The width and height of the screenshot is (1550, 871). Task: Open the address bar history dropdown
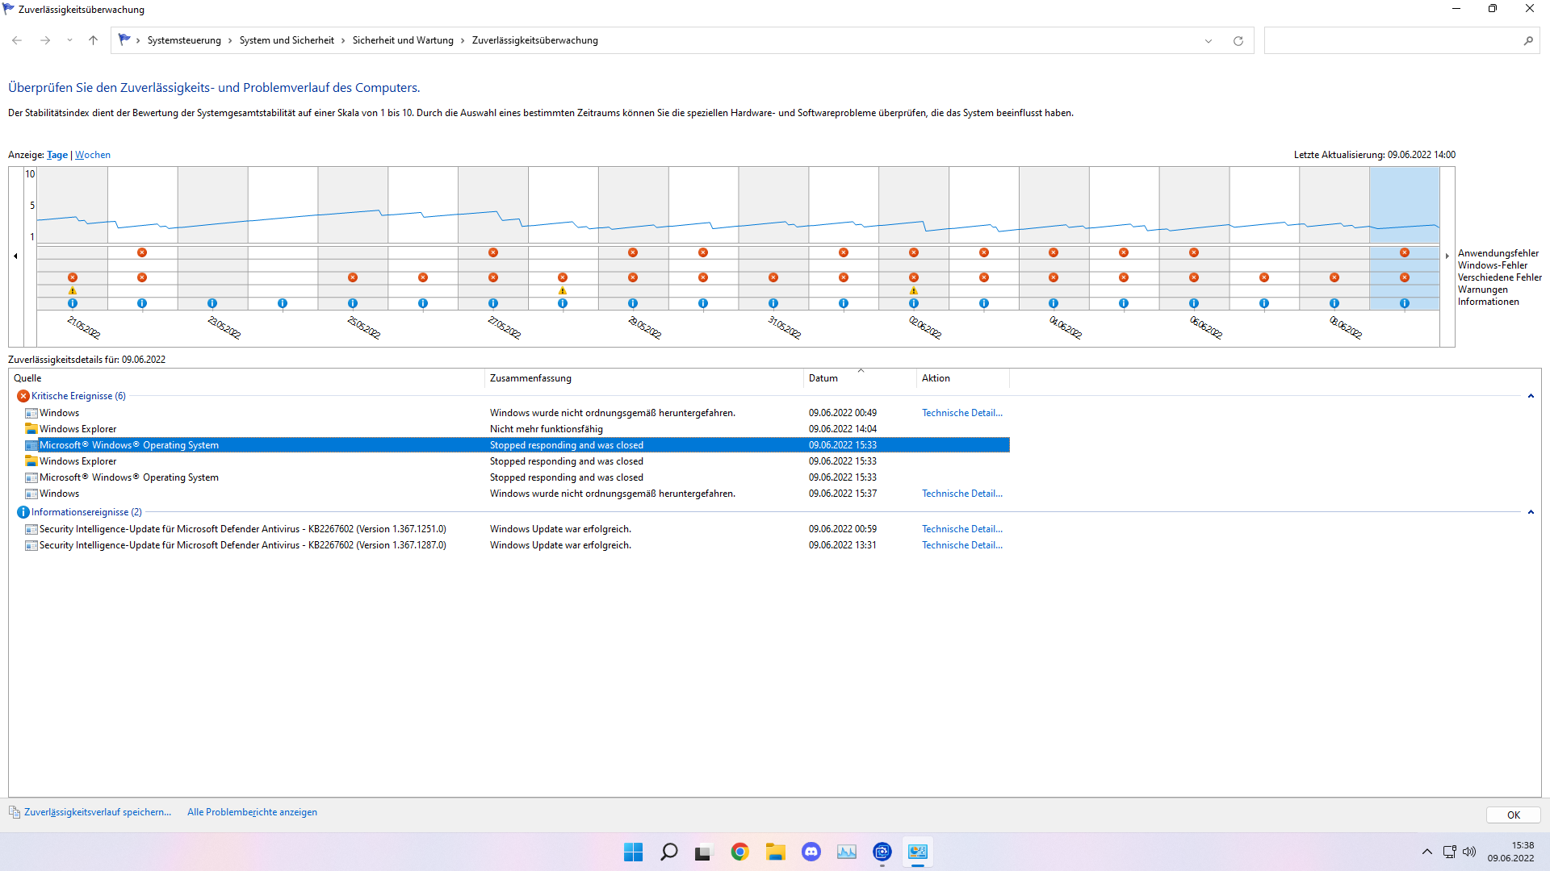[1209, 41]
